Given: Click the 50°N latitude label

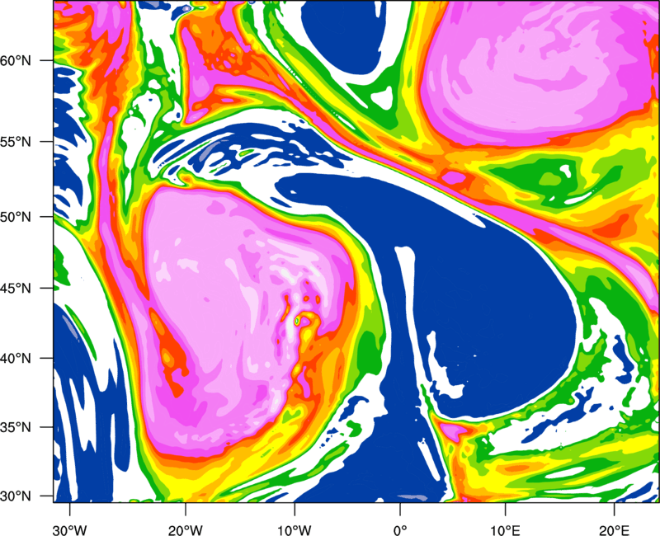Looking at the screenshot, I should (x=16, y=217).
